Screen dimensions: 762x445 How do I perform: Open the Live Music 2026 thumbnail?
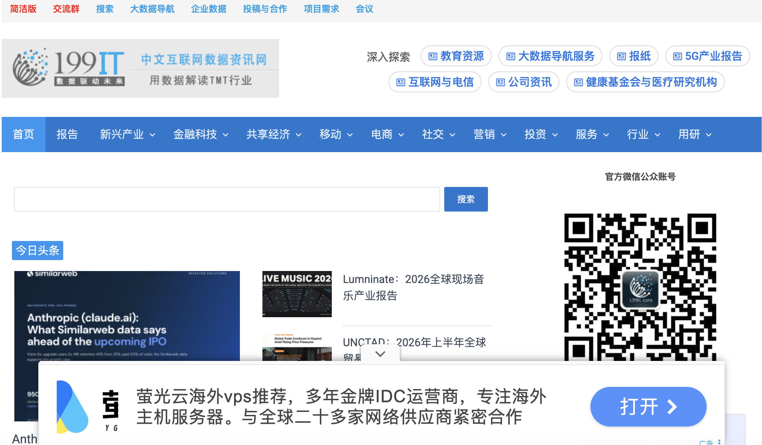[x=297, y=294]
